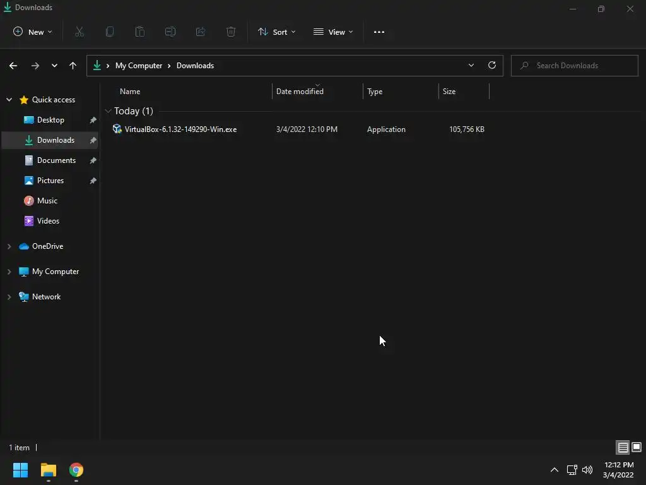Viewport: 646px width, 485px height.
Task: Go up one folder level arrow
Action: click(73, 66)
